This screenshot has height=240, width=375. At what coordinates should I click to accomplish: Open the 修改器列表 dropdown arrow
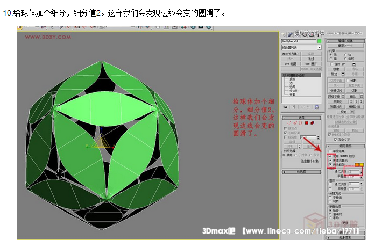click(x=320, y=47)
